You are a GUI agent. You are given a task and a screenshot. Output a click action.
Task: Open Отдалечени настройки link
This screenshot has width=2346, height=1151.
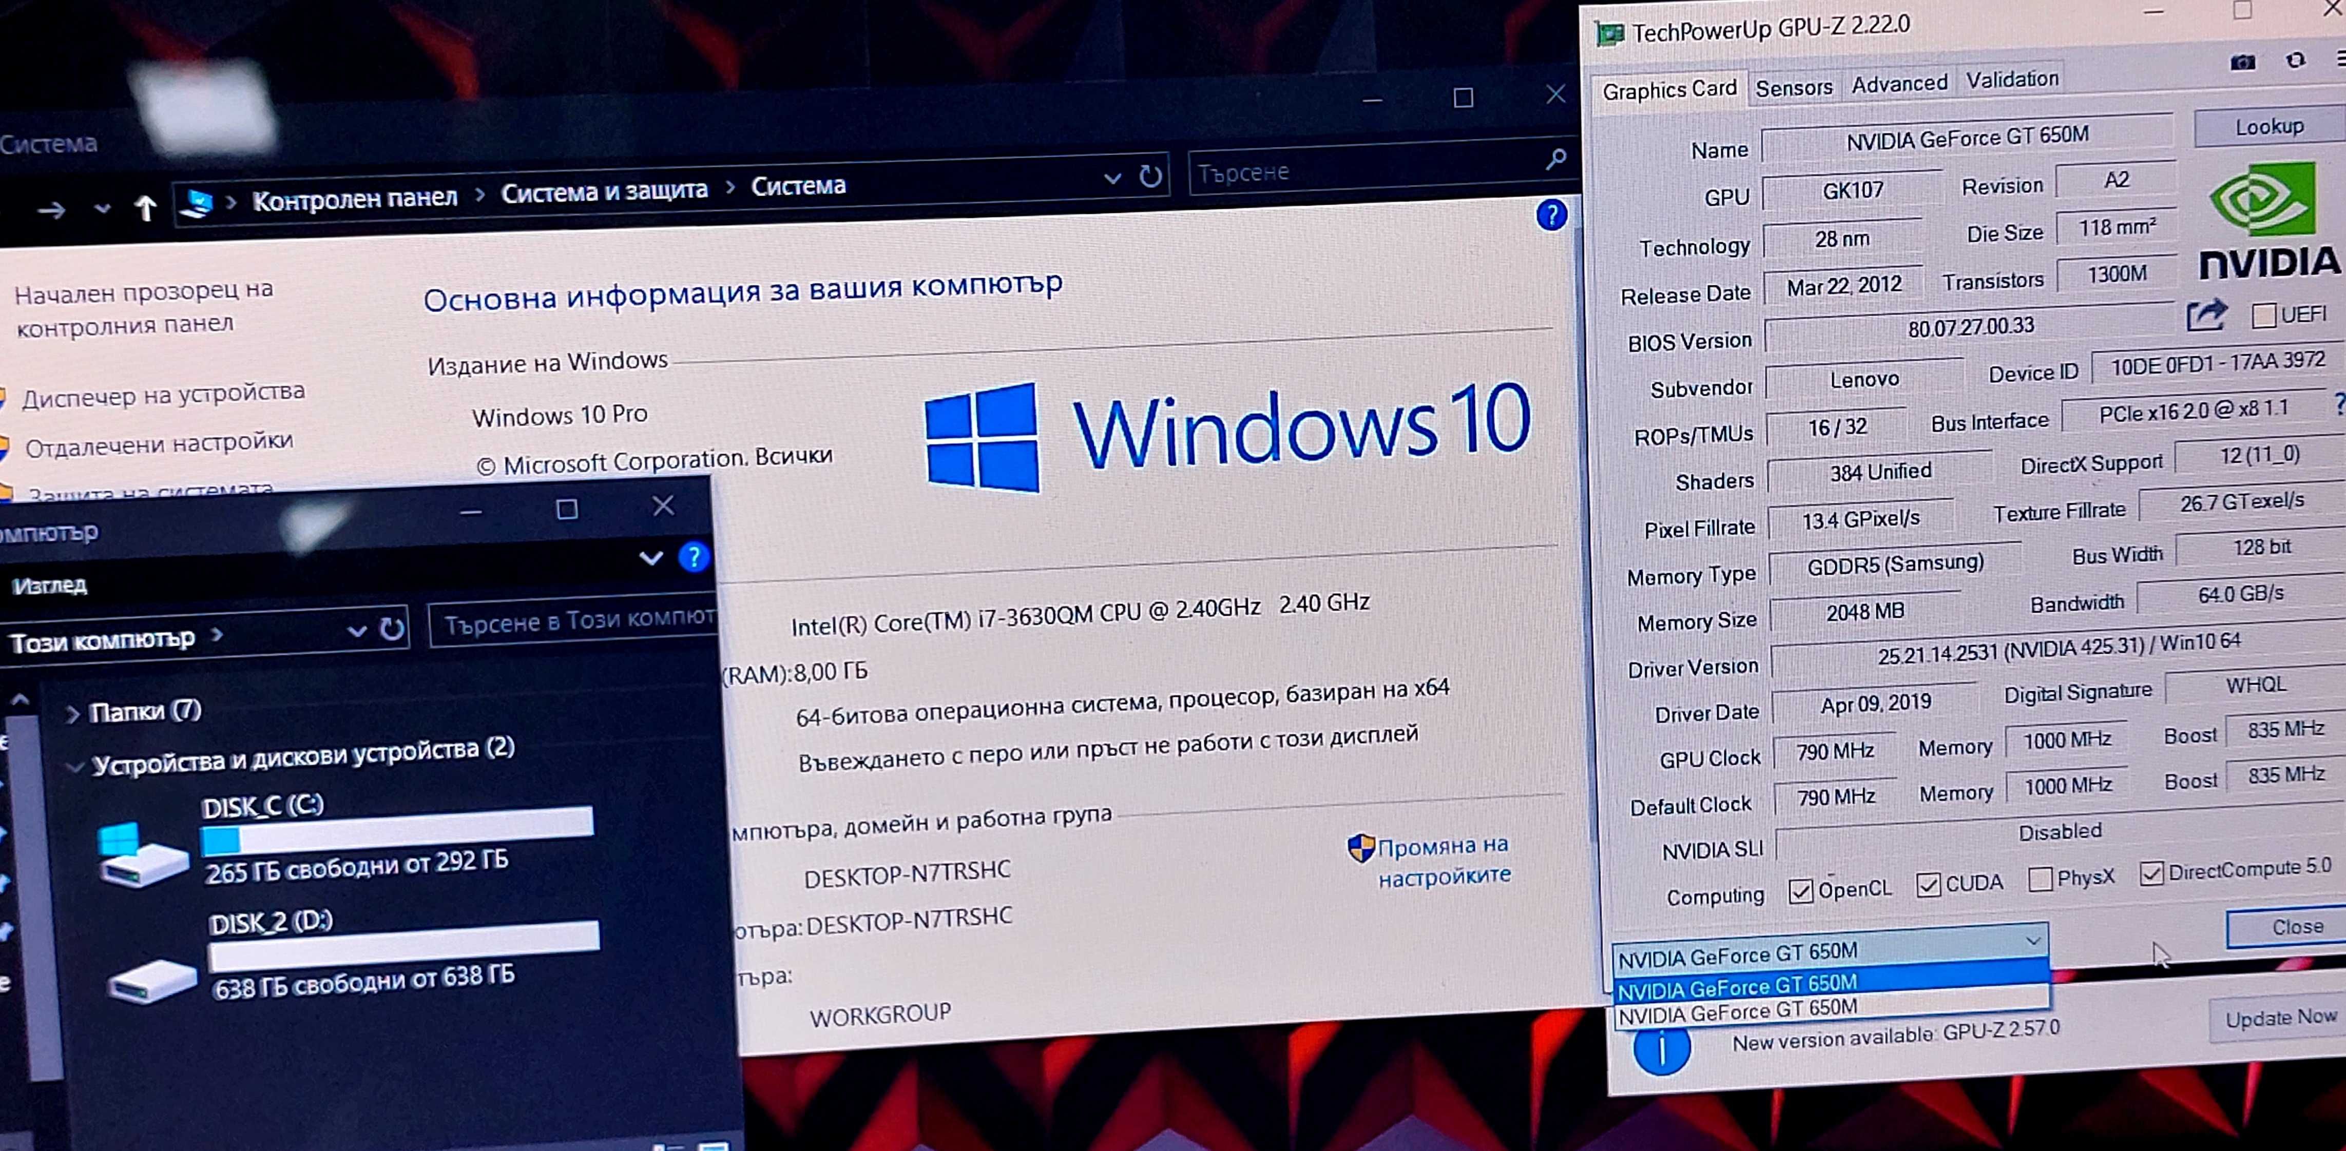159,444
